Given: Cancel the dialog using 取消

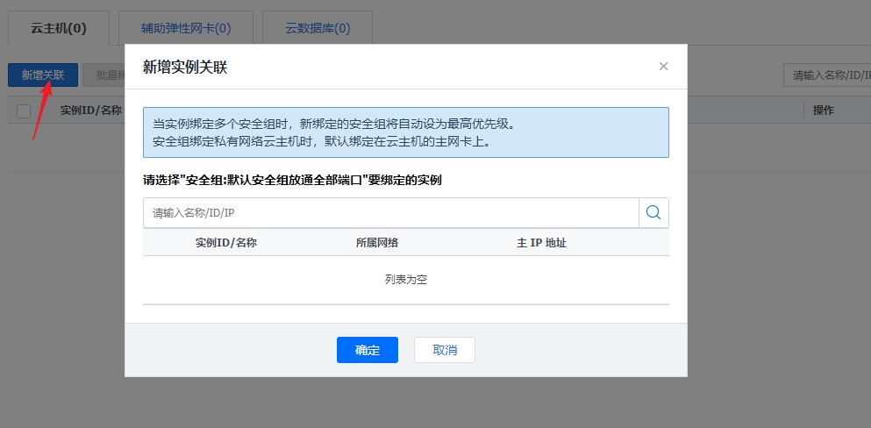Looking at the screenshot, I should click(x=445, y=350).
